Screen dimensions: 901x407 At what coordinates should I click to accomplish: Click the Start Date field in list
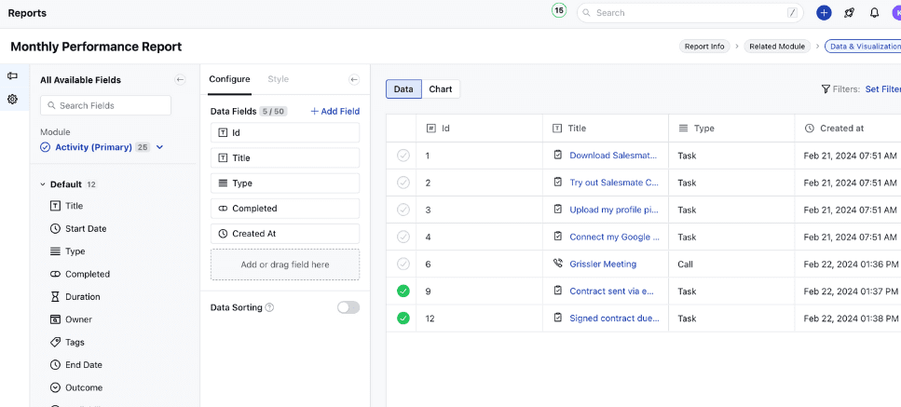(x=78, y=228)
